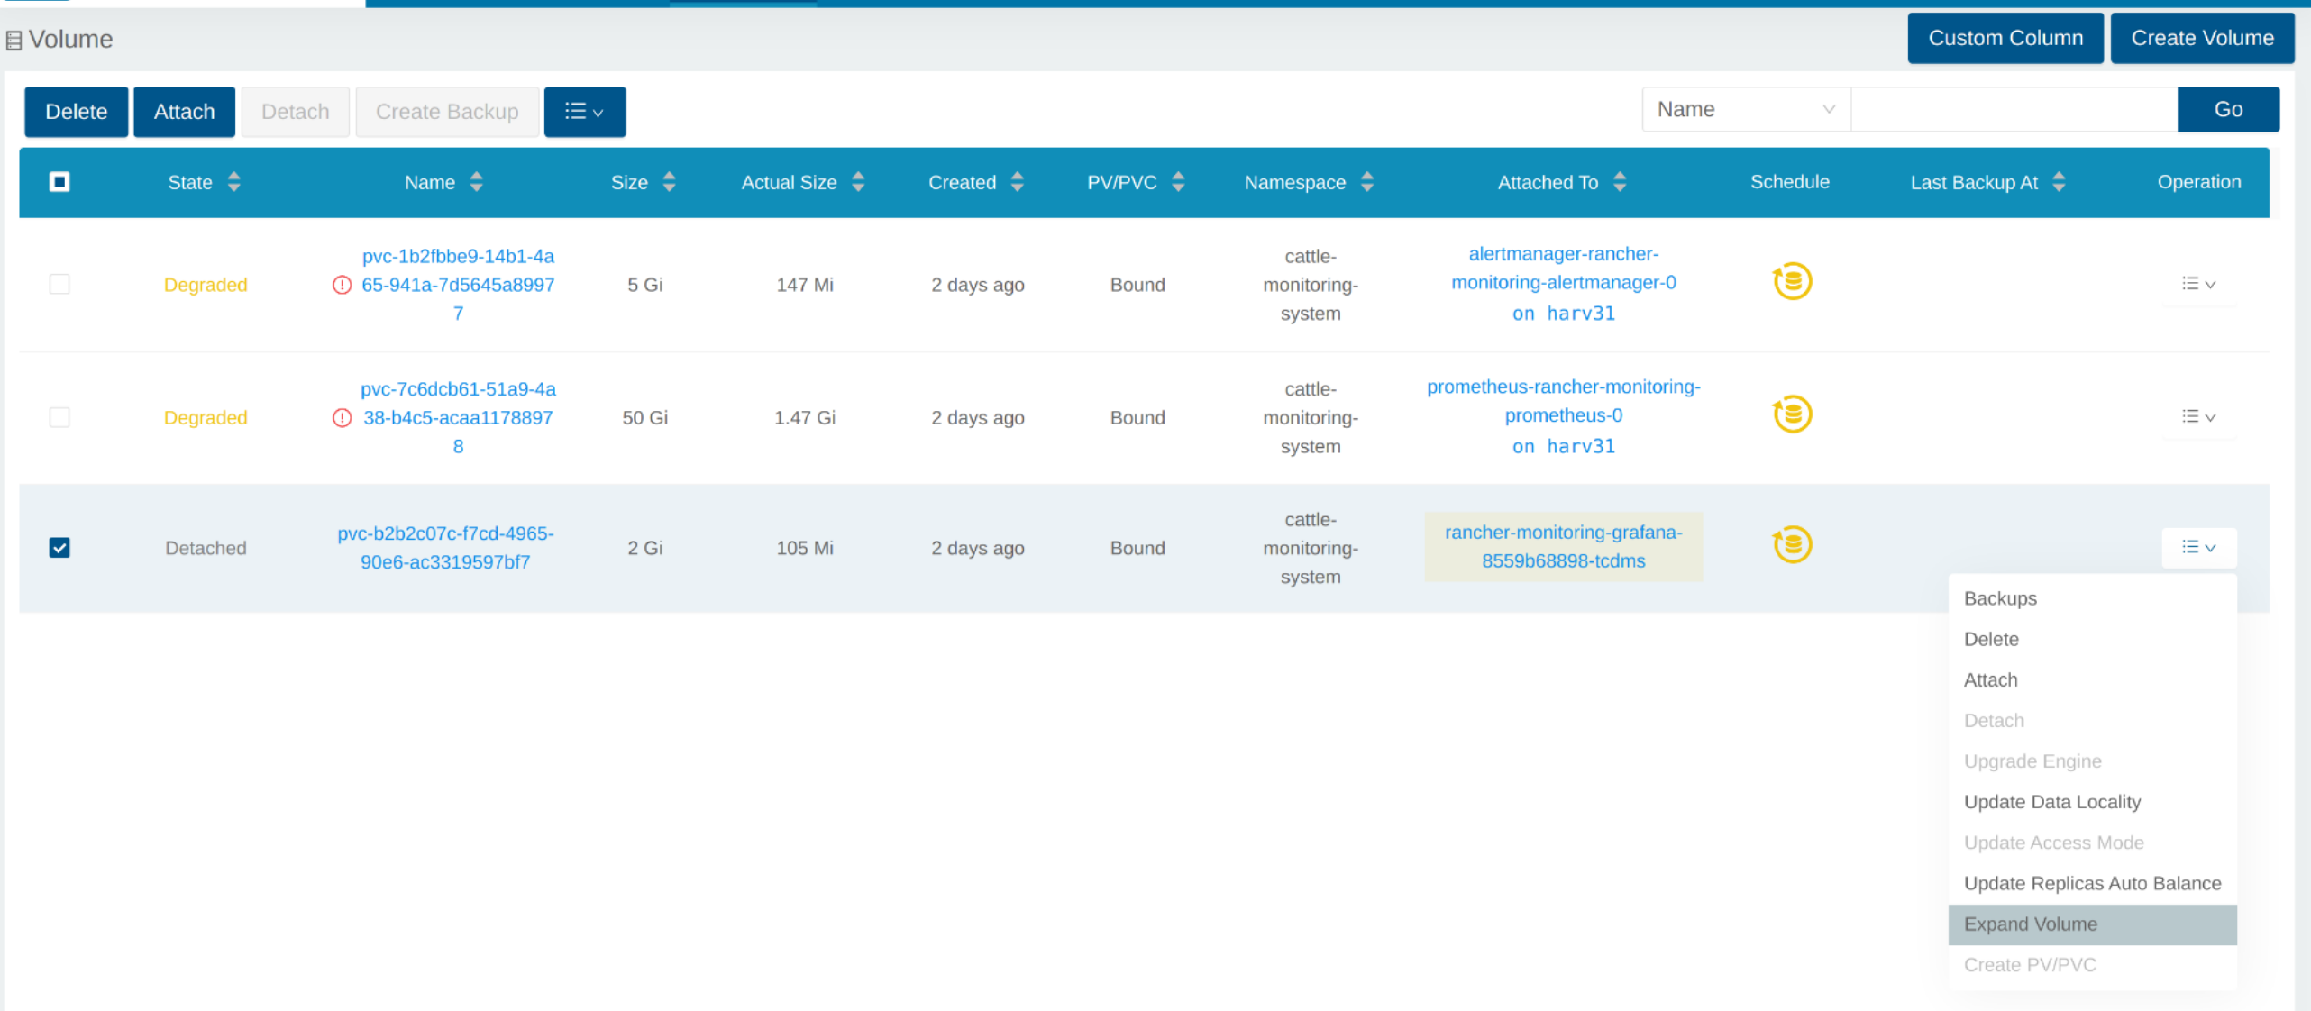Viewport: 2311px width, 1011px height.
Task: Click the backup schedule icon for grafana volume
Action: pyautogui.click(x=1792, y=545)
